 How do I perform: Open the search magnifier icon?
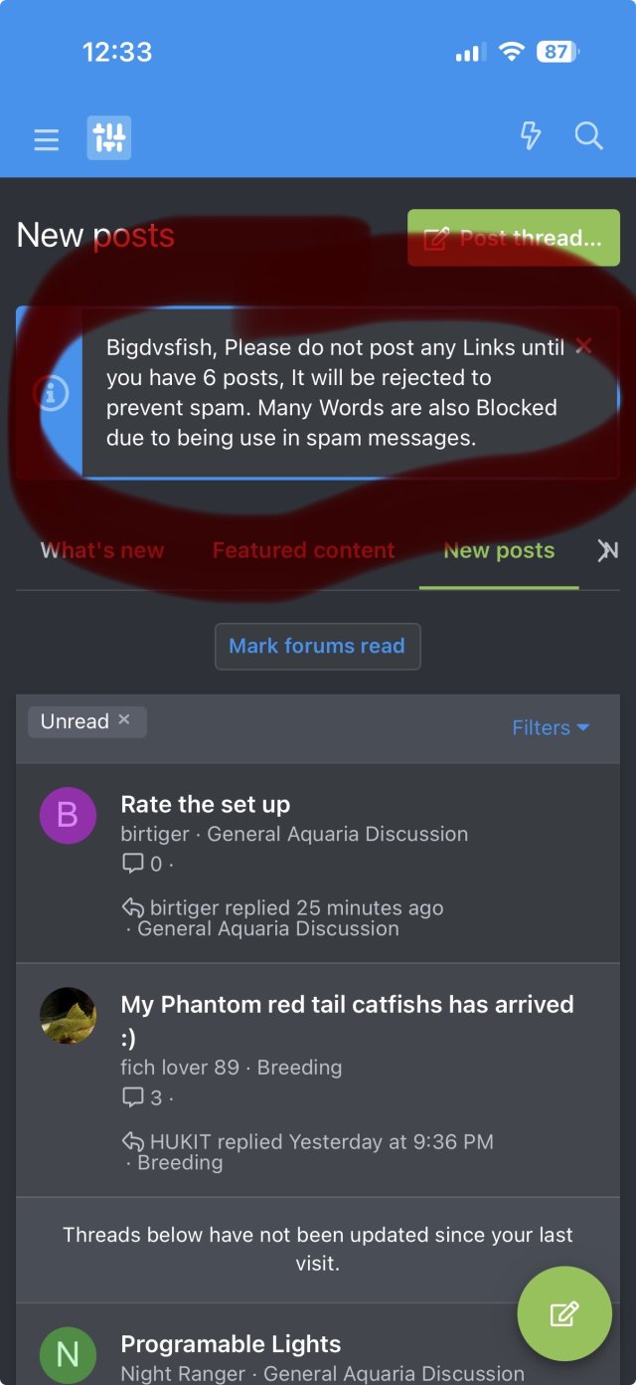click(x=589, y=136)
